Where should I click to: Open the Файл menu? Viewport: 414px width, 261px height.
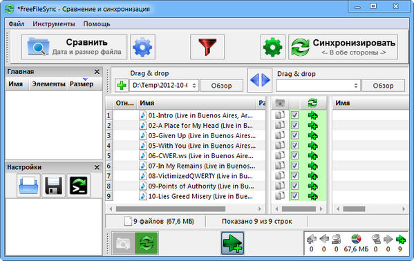click(x=17, y=24)
